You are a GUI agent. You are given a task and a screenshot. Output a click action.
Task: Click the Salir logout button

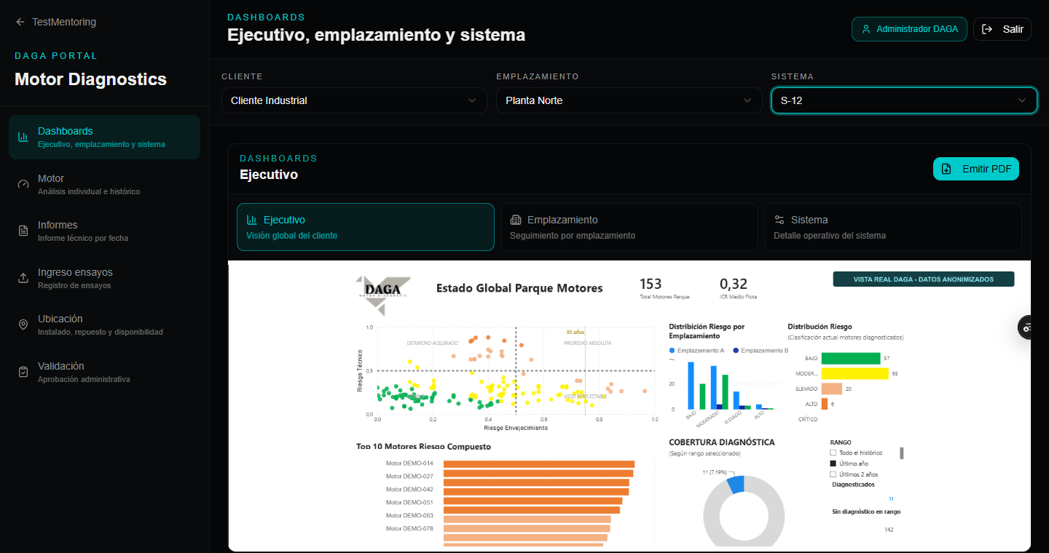pos(1002,29)
